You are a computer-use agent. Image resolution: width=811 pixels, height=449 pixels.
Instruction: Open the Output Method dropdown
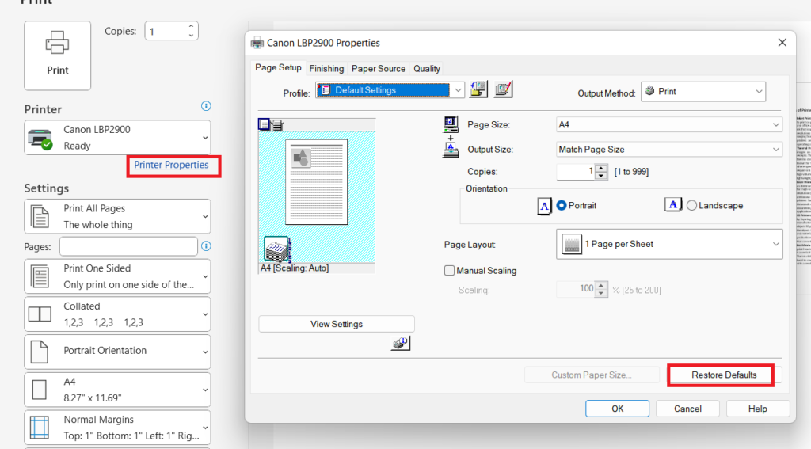click(x=703, y=92)
